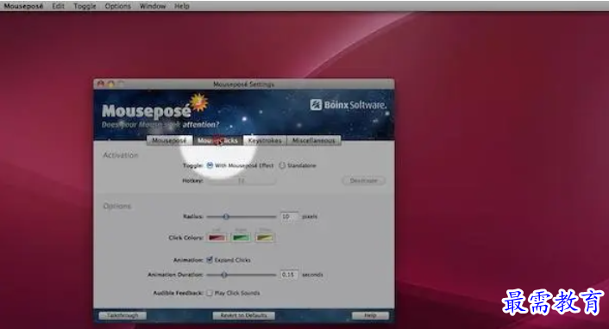Switch to the Keystrokes tab
609x329 pixels.
[265, 140]
